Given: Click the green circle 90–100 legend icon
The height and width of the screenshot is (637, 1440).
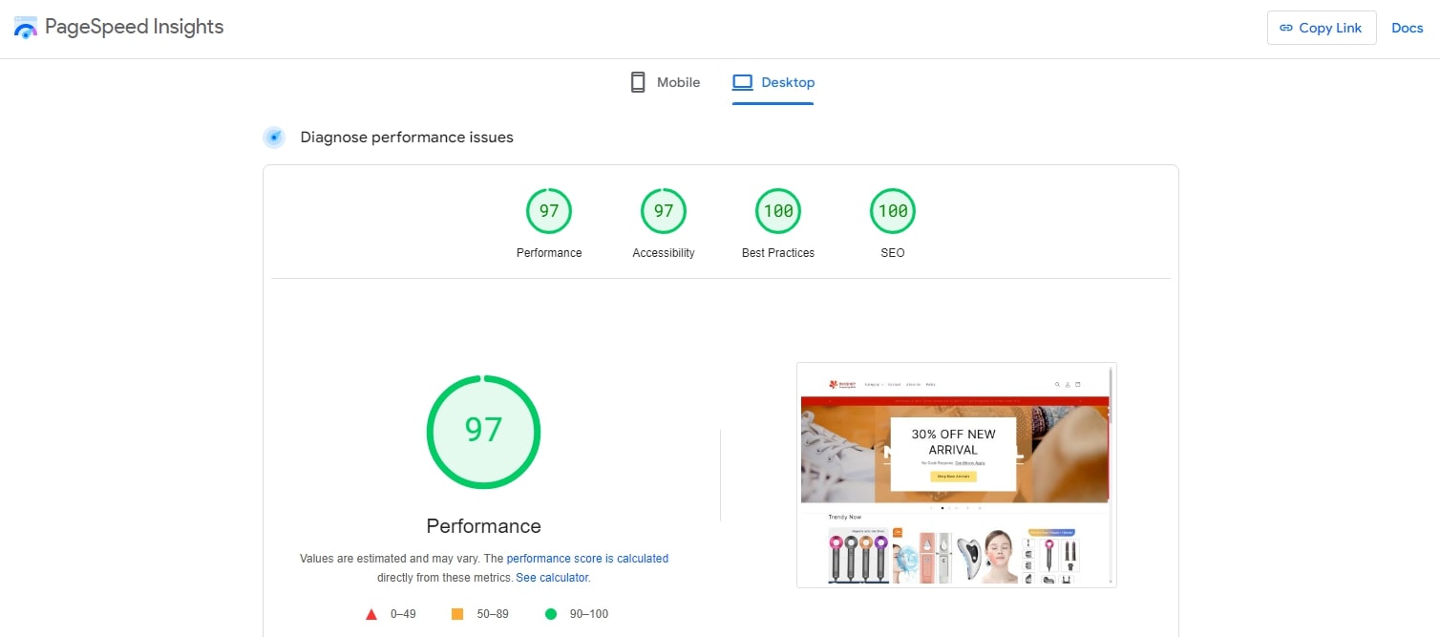Looking at the screenshot, I should pos(551,614).
